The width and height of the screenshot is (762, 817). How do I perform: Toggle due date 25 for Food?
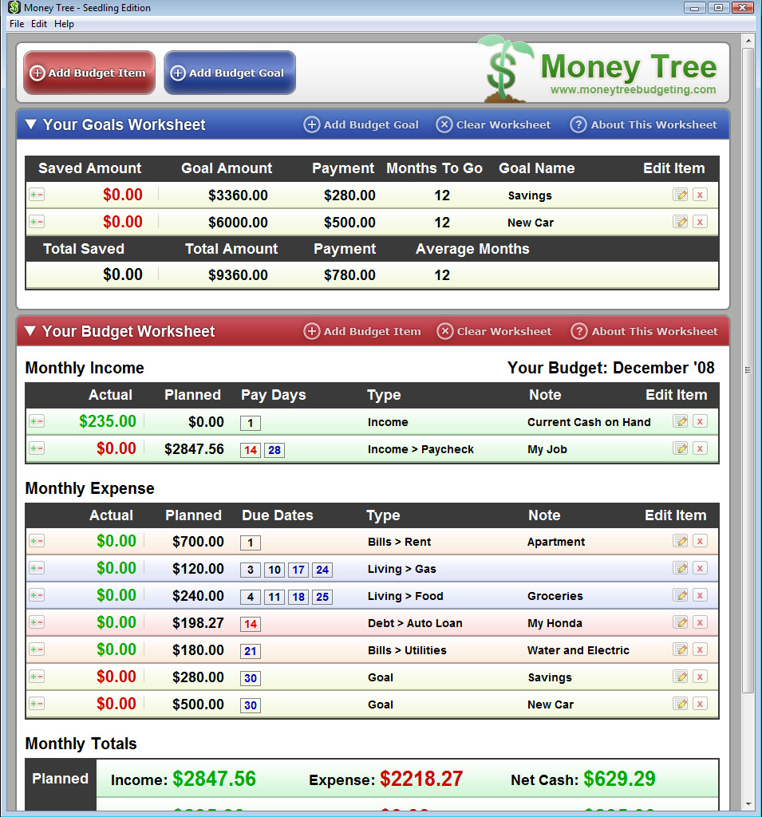[x=322, y=597]
